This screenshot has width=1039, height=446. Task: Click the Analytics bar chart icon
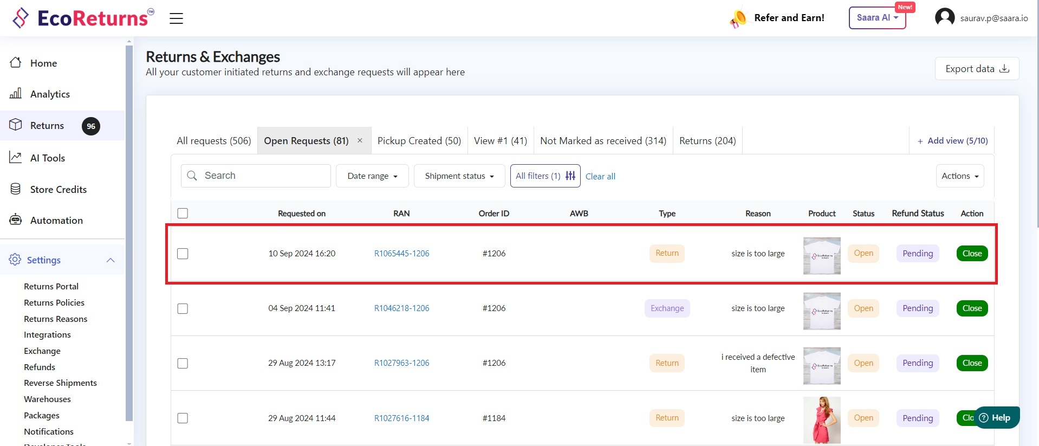coord(16,94)
